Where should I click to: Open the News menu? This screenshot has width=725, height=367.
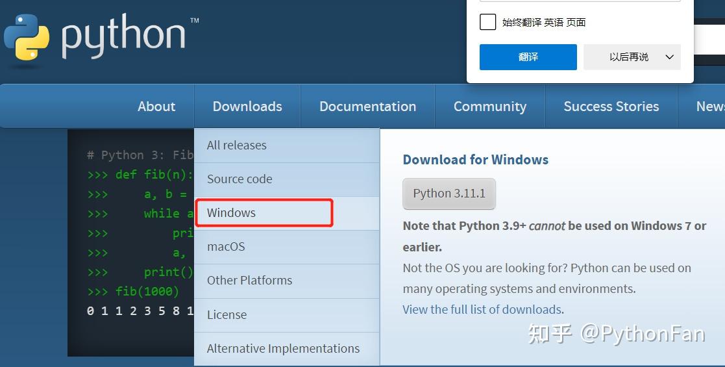point(710,107)
